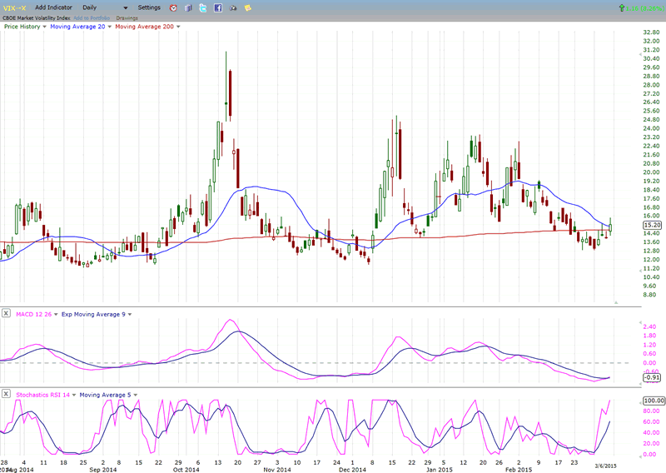Open Moving Average 20 options dropdown
The image size is (666, 473).
[x=107, y=27]
